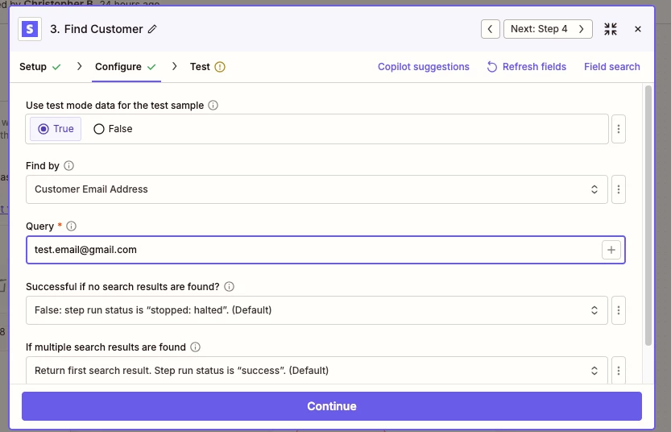Select the True radio option
The width and height of the screenshot is (671, 432).
tap(56, 129)
